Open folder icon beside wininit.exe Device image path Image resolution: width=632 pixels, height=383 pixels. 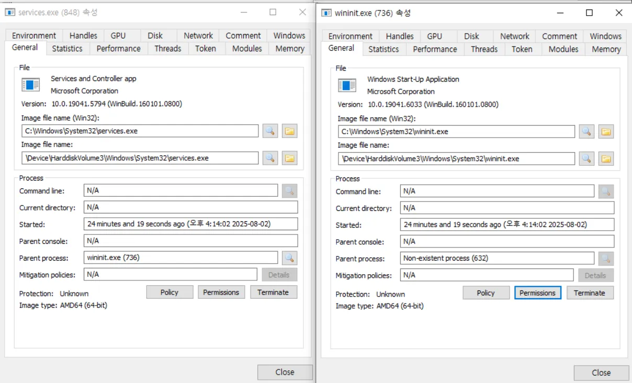(606, 159)
